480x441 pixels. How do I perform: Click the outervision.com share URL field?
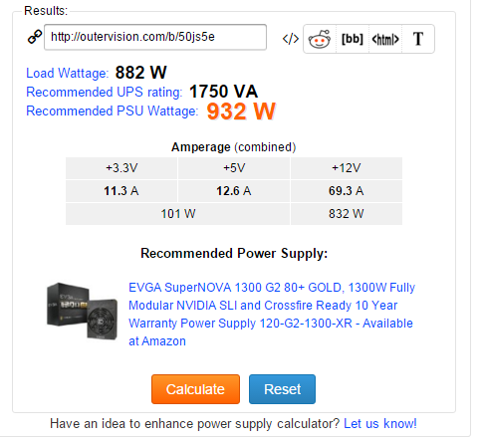(x=155, y=37)
